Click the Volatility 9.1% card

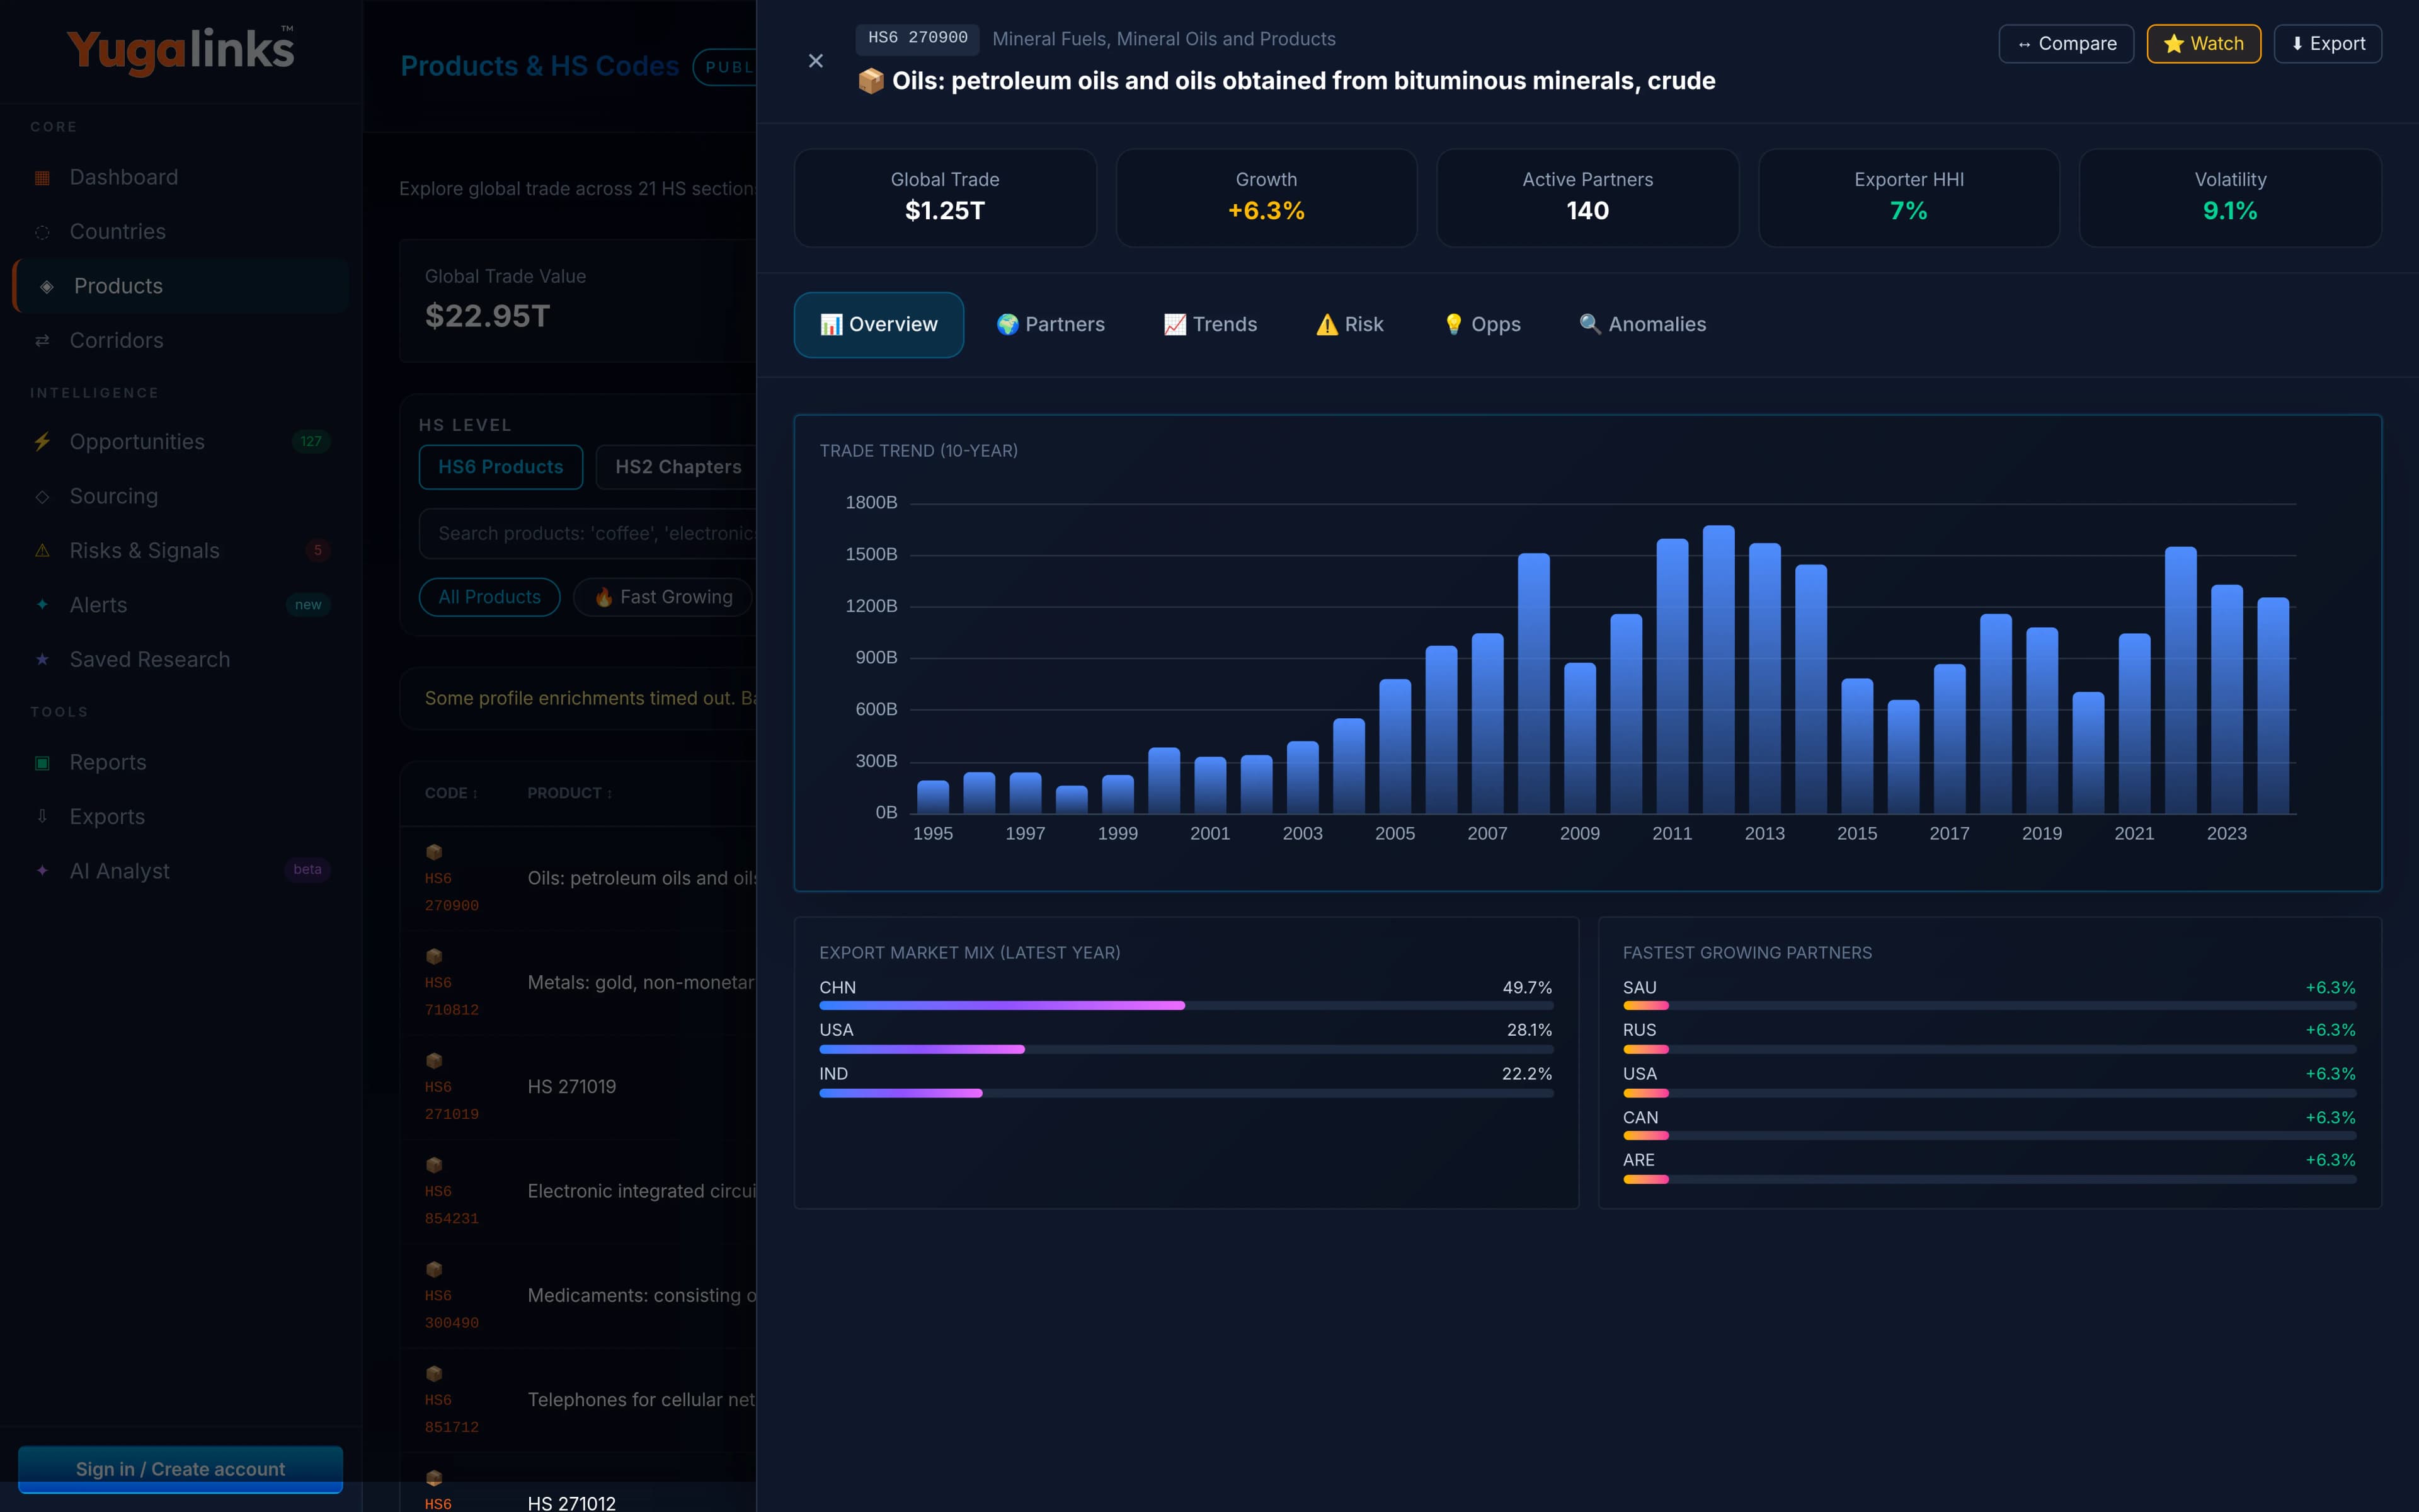(2230, 198)
